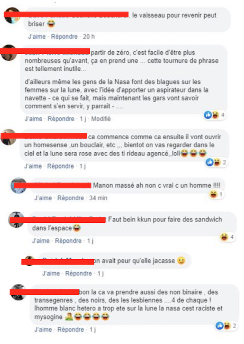The width and height of the screenshot is (244, 344).
Task: Open the haha reactions on the sandwich comment
Action: (227, 237)
